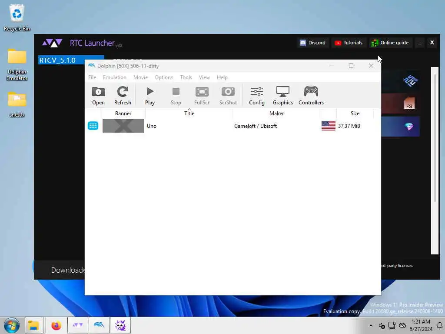This screenshot has width=445, height=334.
Task: Open the View menu in Dolphin
Action: tap(204, 77)
